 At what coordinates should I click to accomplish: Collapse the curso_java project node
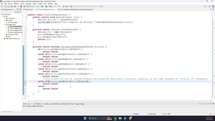[x=1, y=14]
